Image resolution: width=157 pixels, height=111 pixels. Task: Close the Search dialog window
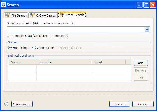pos(153,5)
